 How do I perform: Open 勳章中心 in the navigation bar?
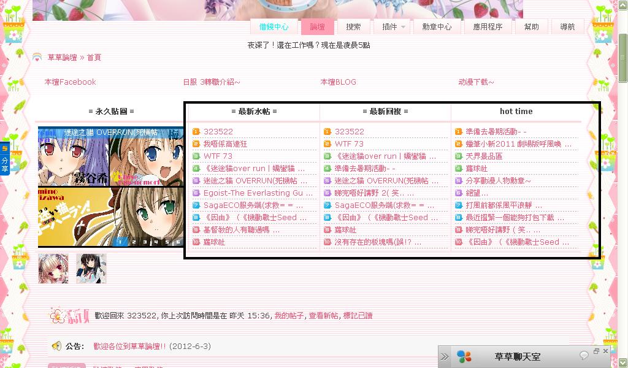(437, 27)
